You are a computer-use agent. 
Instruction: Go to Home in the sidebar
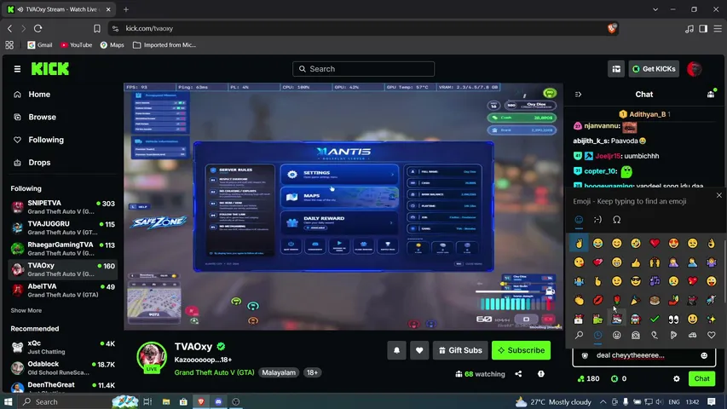tap(39, 94)
